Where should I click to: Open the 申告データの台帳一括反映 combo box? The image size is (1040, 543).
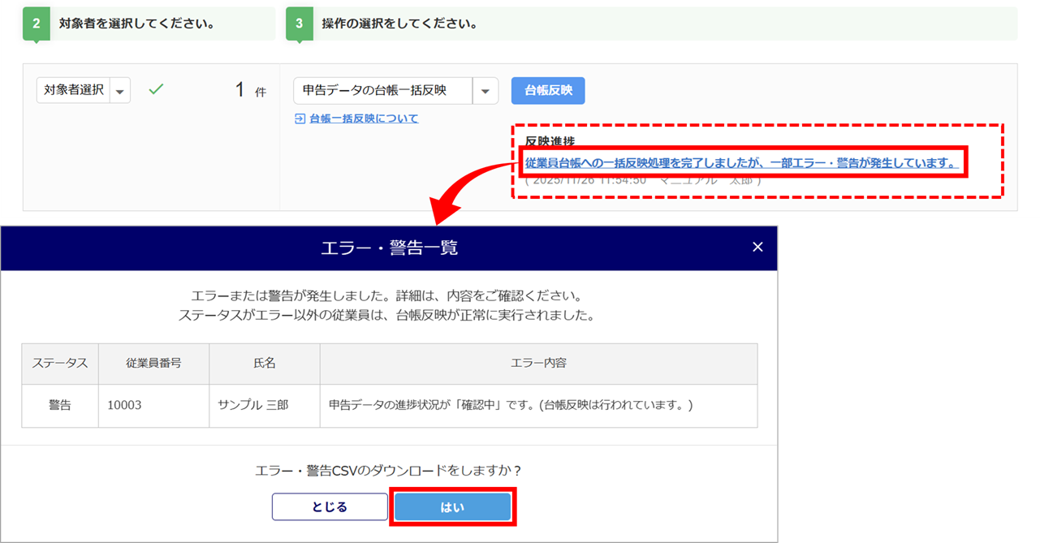click(x=395, y=91)
